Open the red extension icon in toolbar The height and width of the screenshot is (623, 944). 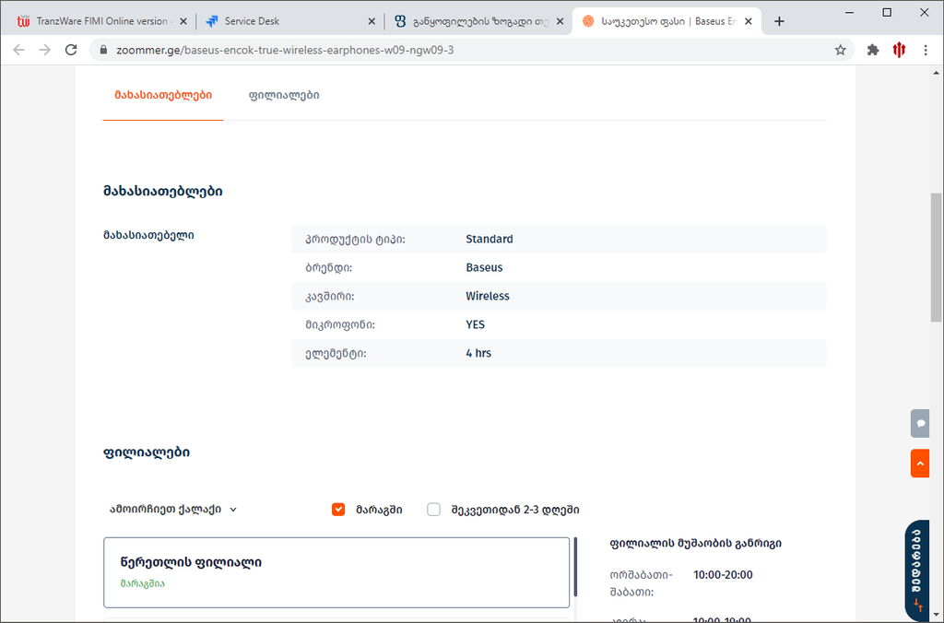pyautogui.click(x=899, y=50)
